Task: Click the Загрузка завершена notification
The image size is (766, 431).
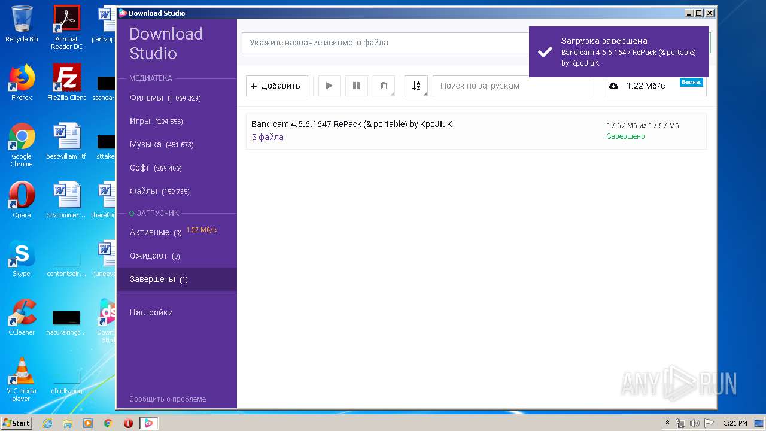Action: pos(619,51)
